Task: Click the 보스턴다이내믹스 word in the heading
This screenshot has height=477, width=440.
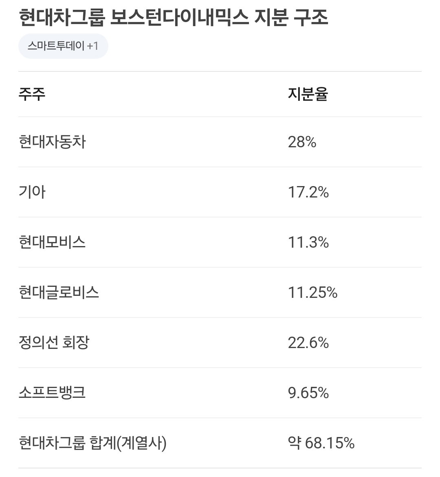Action: pyautogui.click(x=179, y=17)
